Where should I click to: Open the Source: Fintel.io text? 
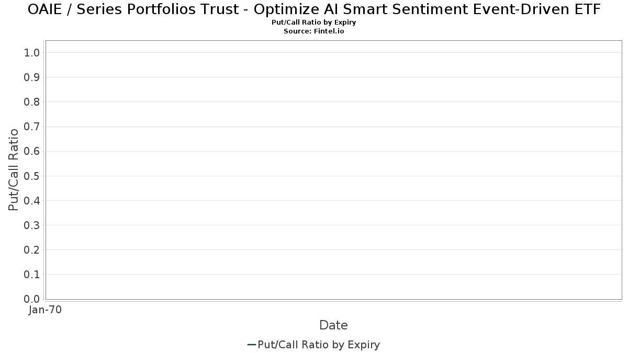(314, 31)
